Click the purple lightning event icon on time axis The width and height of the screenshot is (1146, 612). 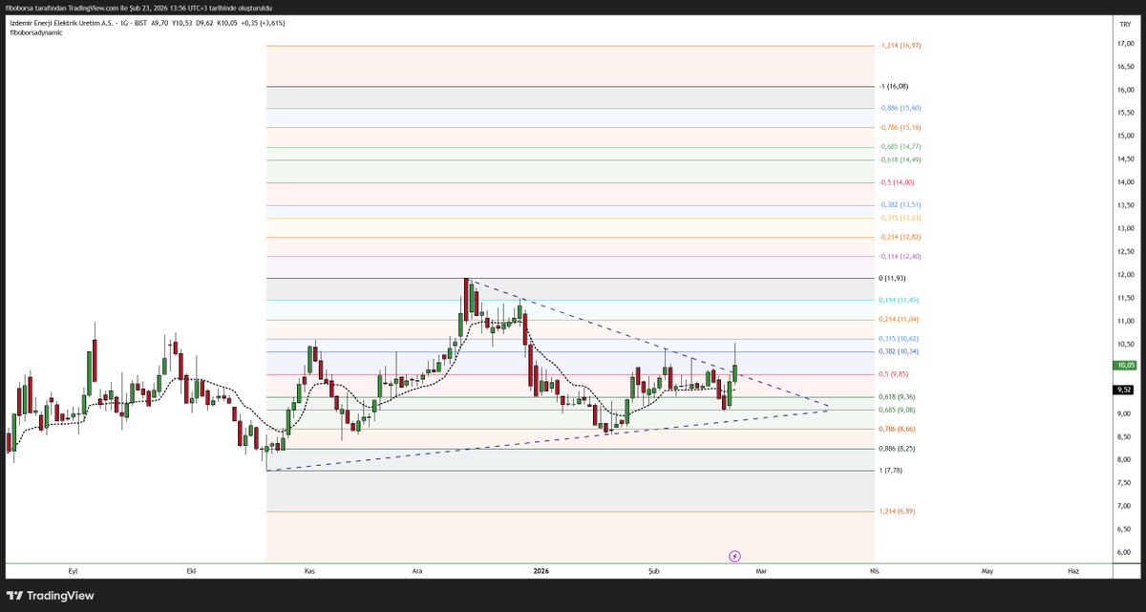click(735, 556)
